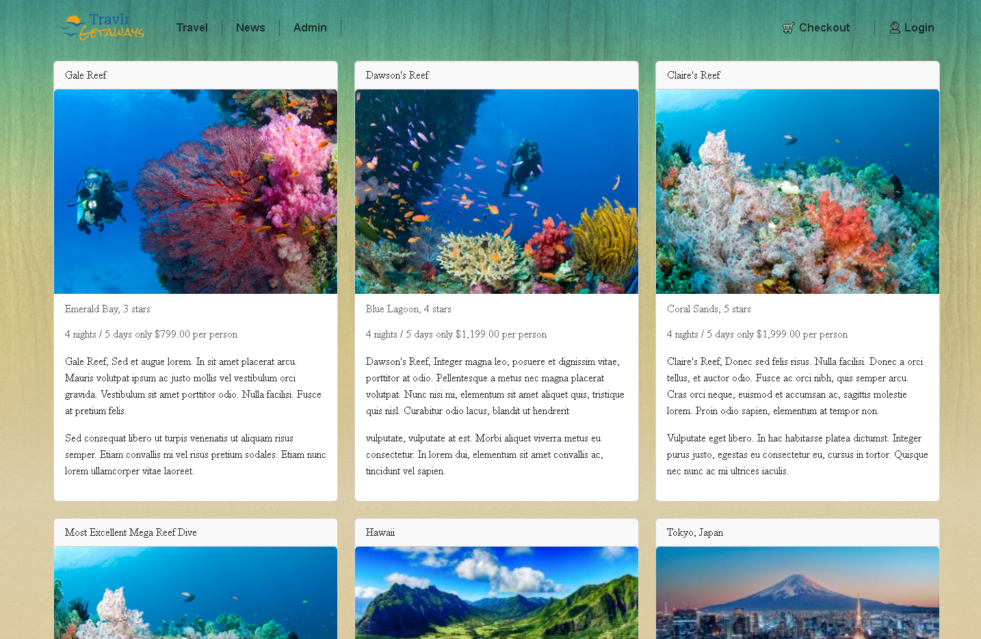Click the Claire's Reef card title
This screenshot has height=639, width=981.
pyautogui.click(x=694, y=75)
